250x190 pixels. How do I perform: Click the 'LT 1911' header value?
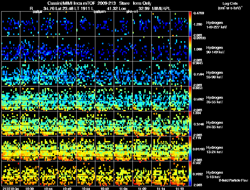83,8
